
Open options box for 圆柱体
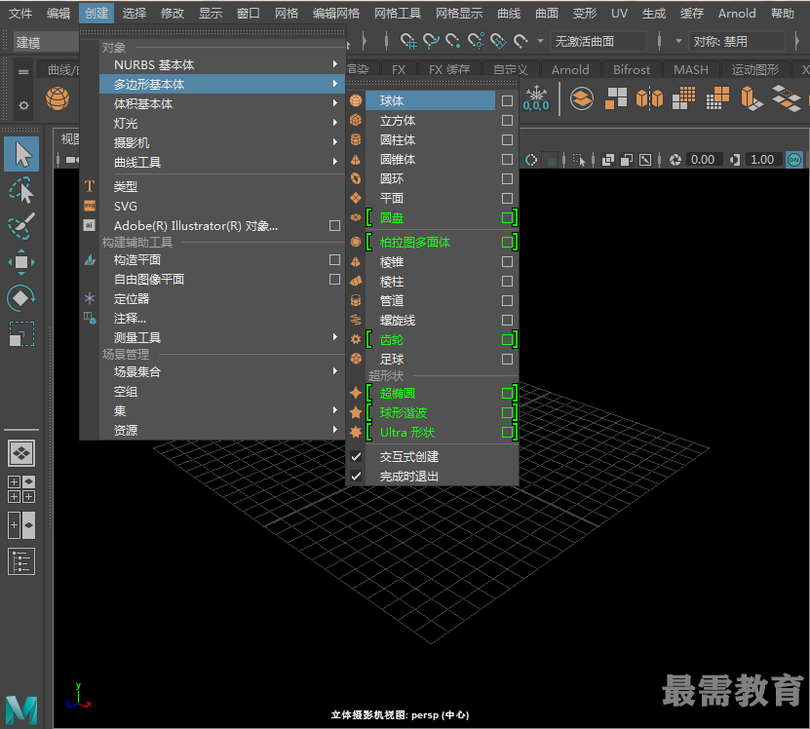click(507, 140)
